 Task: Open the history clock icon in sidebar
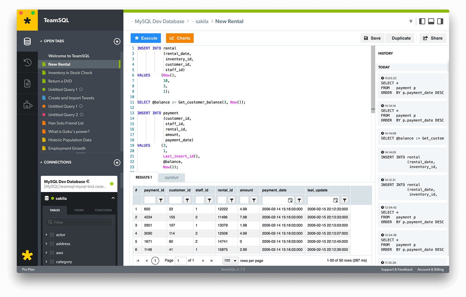27,62
